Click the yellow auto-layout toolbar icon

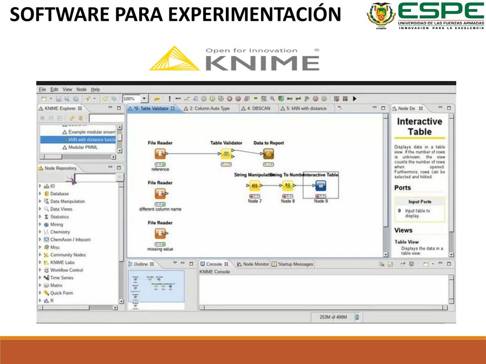pyautogui.click(x=157, y=99)
